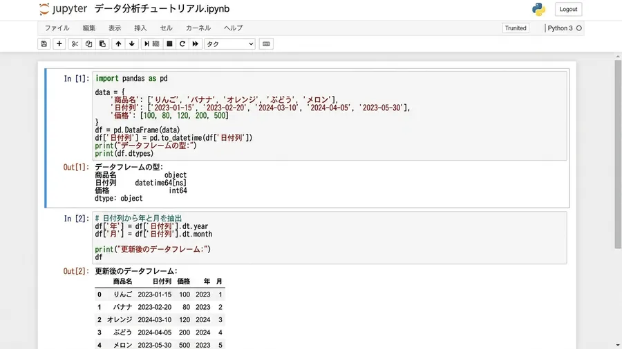Paste cell below icon

[102, 44]
